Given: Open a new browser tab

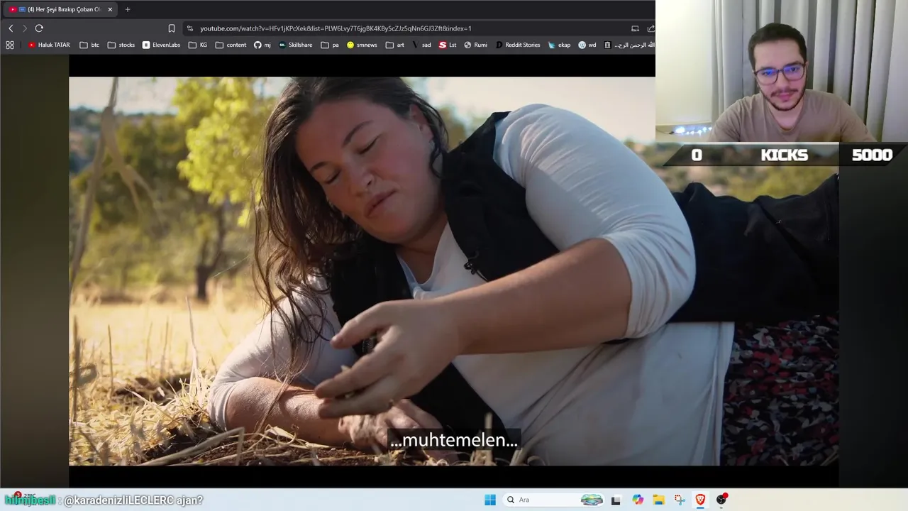Looking at the screenshot, I should (128, 9).
